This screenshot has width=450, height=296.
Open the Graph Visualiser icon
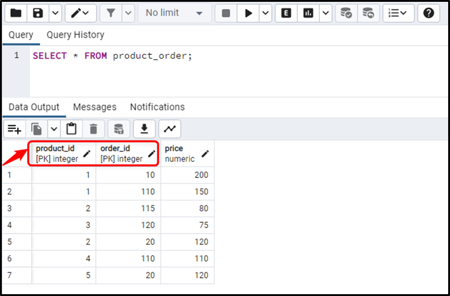point(170,129)
